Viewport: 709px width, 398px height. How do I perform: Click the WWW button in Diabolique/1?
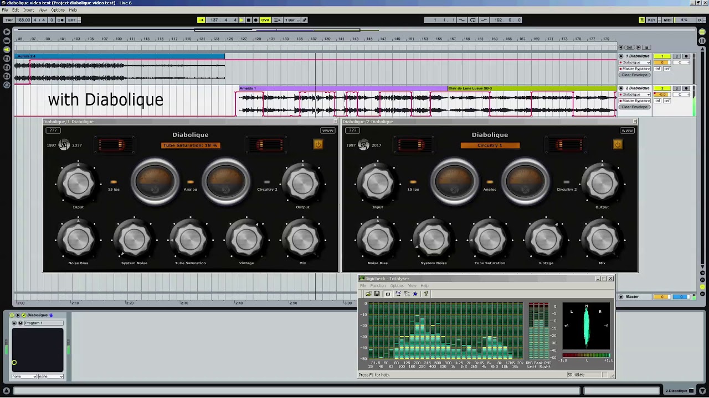point(328,130)
